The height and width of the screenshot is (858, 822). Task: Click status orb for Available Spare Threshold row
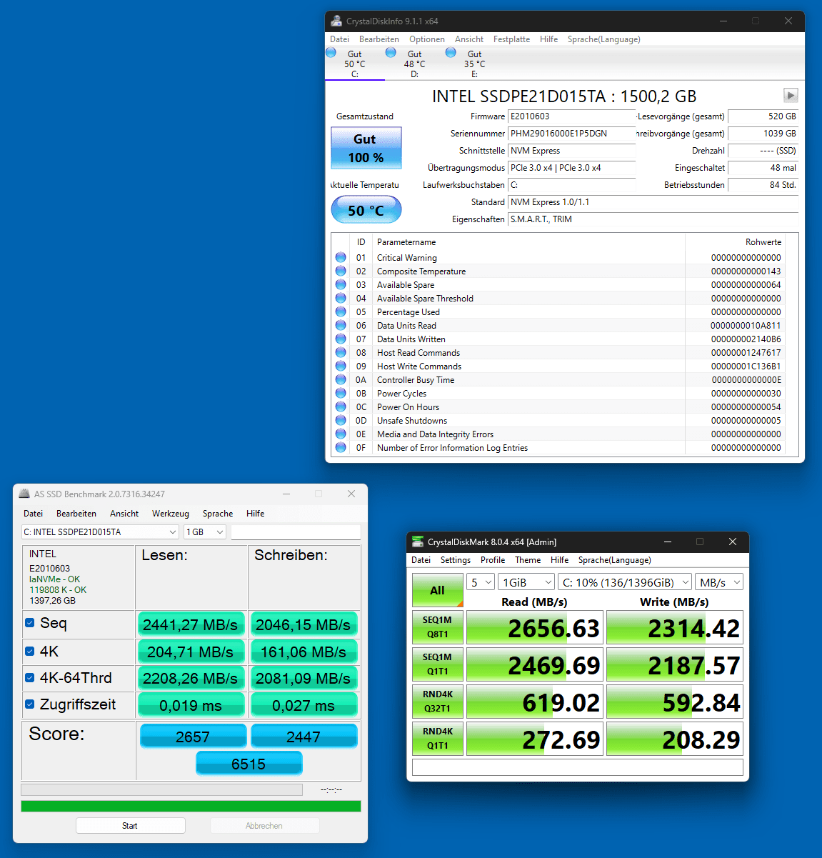tap(341, 298)
